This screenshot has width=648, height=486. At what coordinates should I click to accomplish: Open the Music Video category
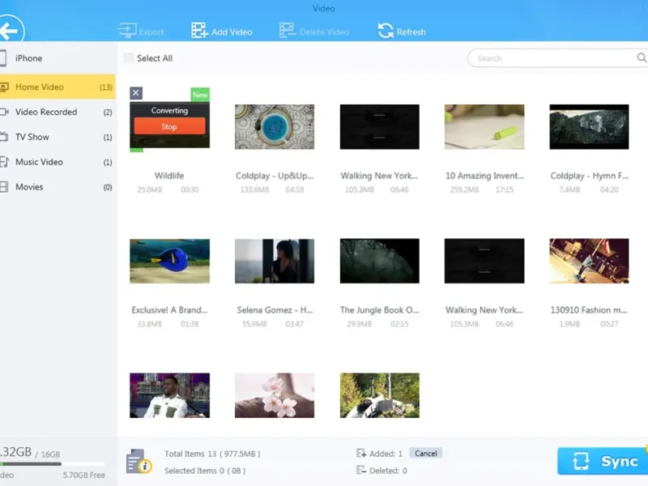click(58, 162)
